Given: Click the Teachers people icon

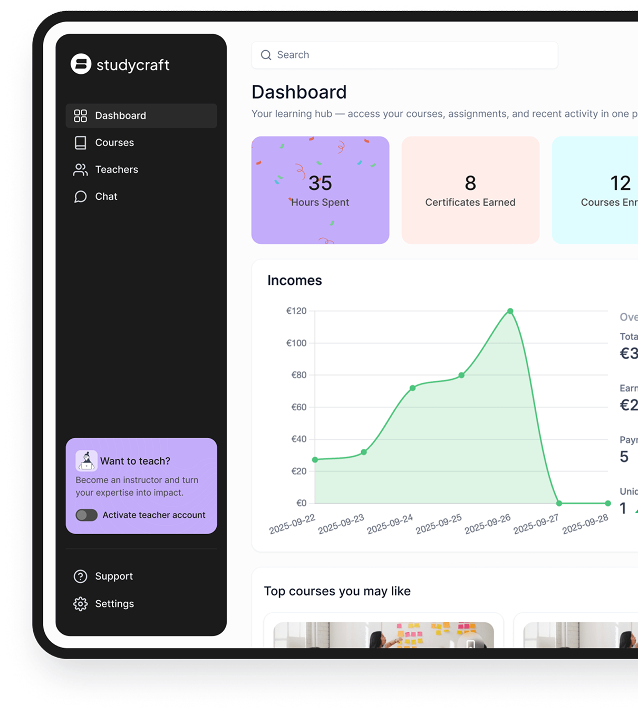Looking at the screenshot, I should (80, 170).
